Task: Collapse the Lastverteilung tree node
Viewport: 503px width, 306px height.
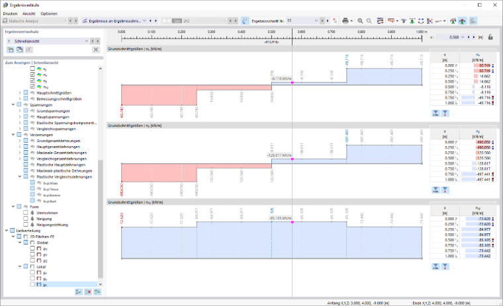Action: 7,231
